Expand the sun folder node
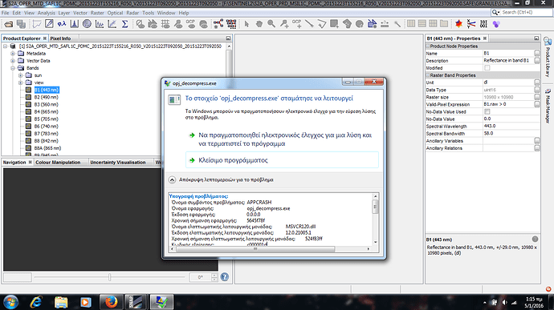The image size is (554, 310). [x=21, y=75]
